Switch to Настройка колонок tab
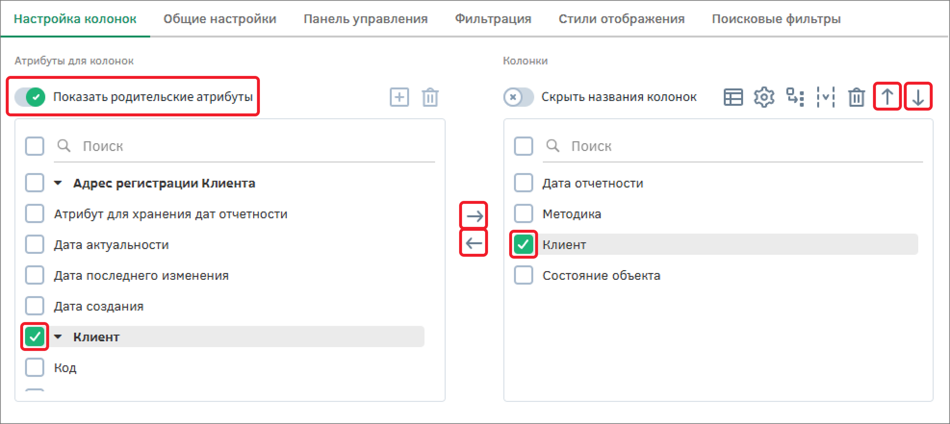The width and height of the screenshot is (950, 424). pos(75,19)
